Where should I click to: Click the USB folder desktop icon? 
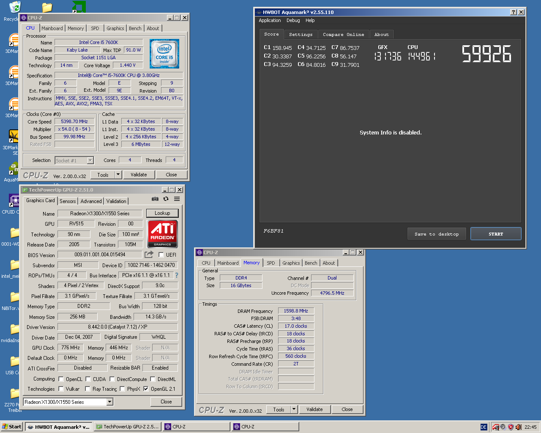tap(15, 361)
